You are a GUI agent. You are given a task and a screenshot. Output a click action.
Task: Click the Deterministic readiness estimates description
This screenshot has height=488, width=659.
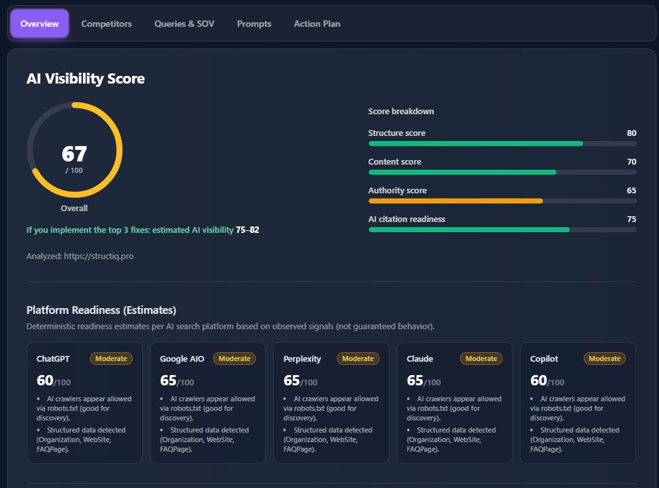[230, 327]
